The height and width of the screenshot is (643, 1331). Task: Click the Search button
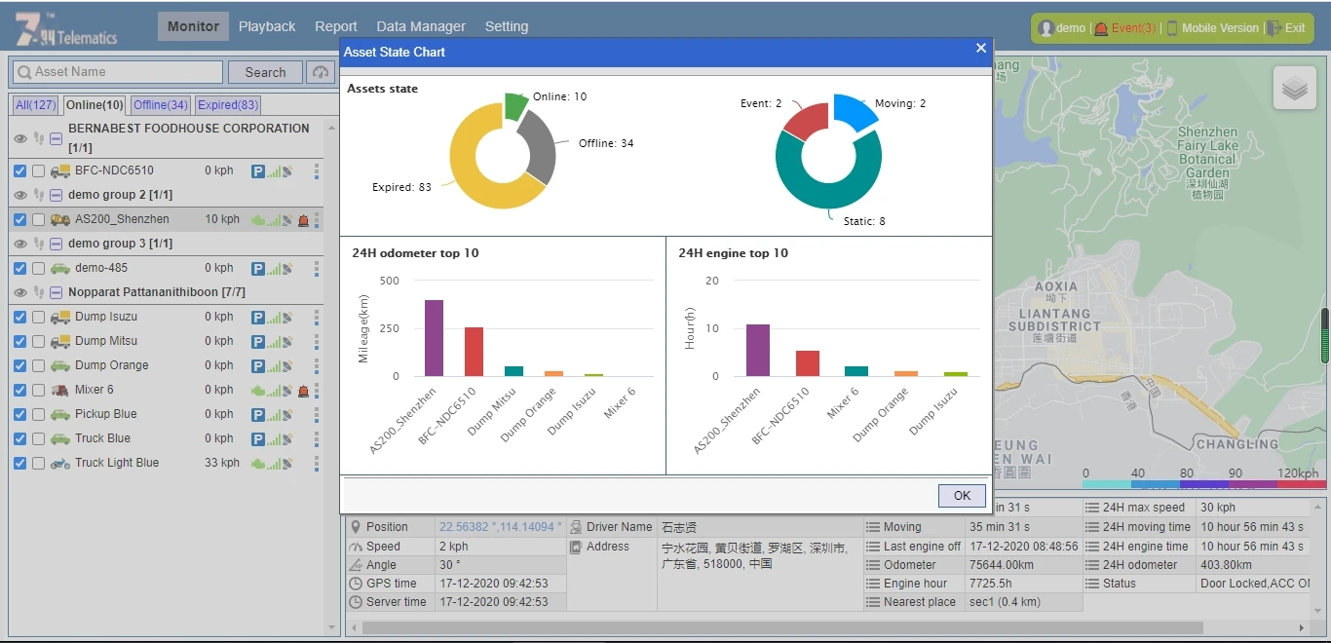[265, 72]
